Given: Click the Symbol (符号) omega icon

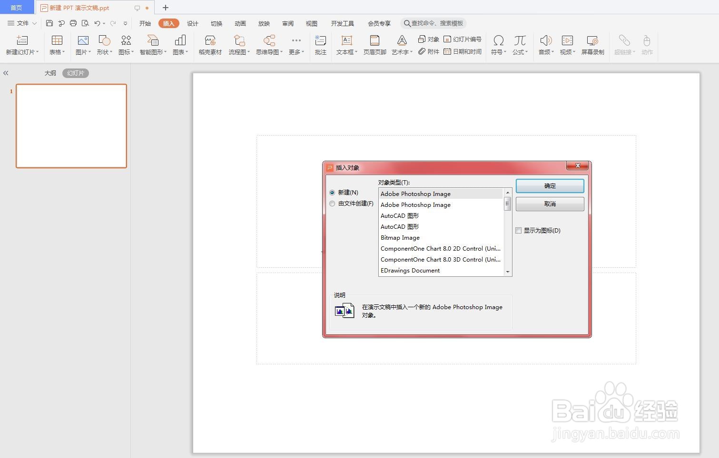Looking at the screenshot, I should pos(498,40).
